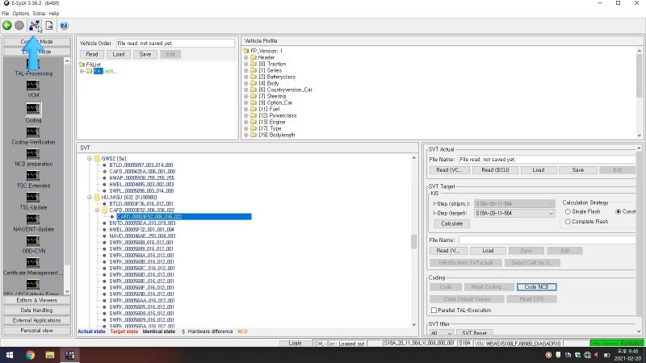
Task: Click the GWS2 [5e] folder icon
Action: [97, 158]
